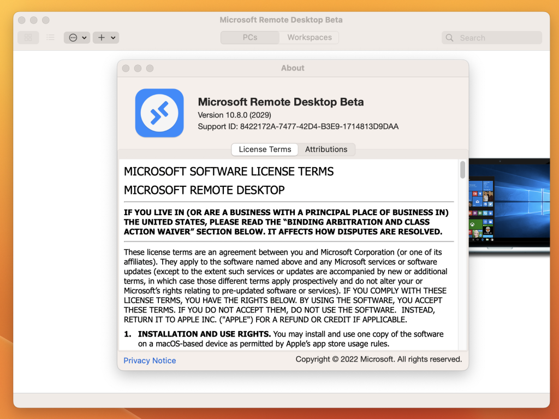Click the MICROSOFT REMOTE DESKTOP heading
Image resolution: width=559 pixels, height=419 pixels.
tap(204, 190)
